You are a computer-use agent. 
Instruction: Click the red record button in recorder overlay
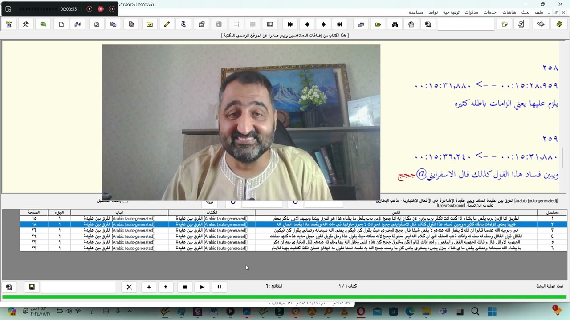click(x=101, y=9)
